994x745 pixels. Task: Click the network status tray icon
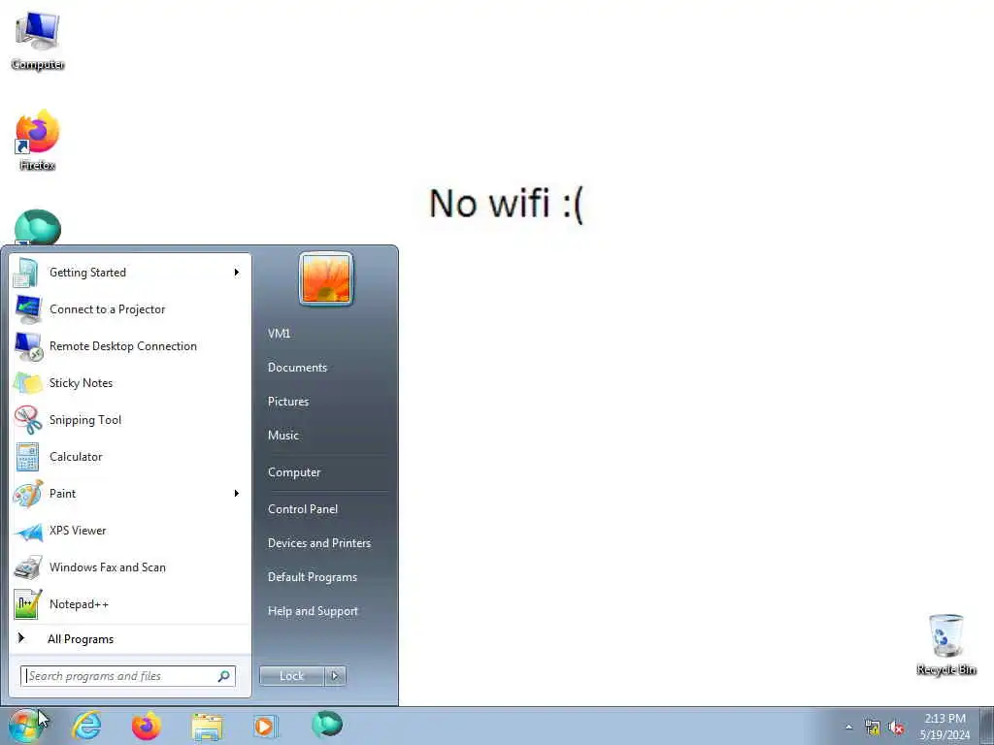pos(873,728)
